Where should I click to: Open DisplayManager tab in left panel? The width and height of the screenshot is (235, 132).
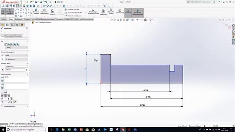22,25
